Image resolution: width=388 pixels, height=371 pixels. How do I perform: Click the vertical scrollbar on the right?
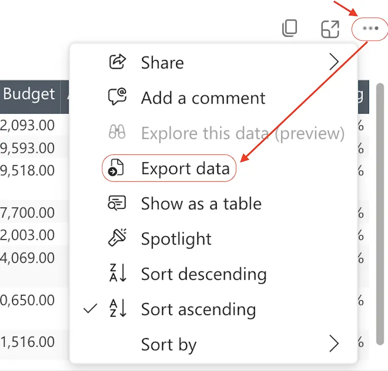(380, 214)
